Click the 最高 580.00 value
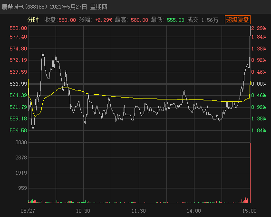The image size is (271, 217). [139, 20]
